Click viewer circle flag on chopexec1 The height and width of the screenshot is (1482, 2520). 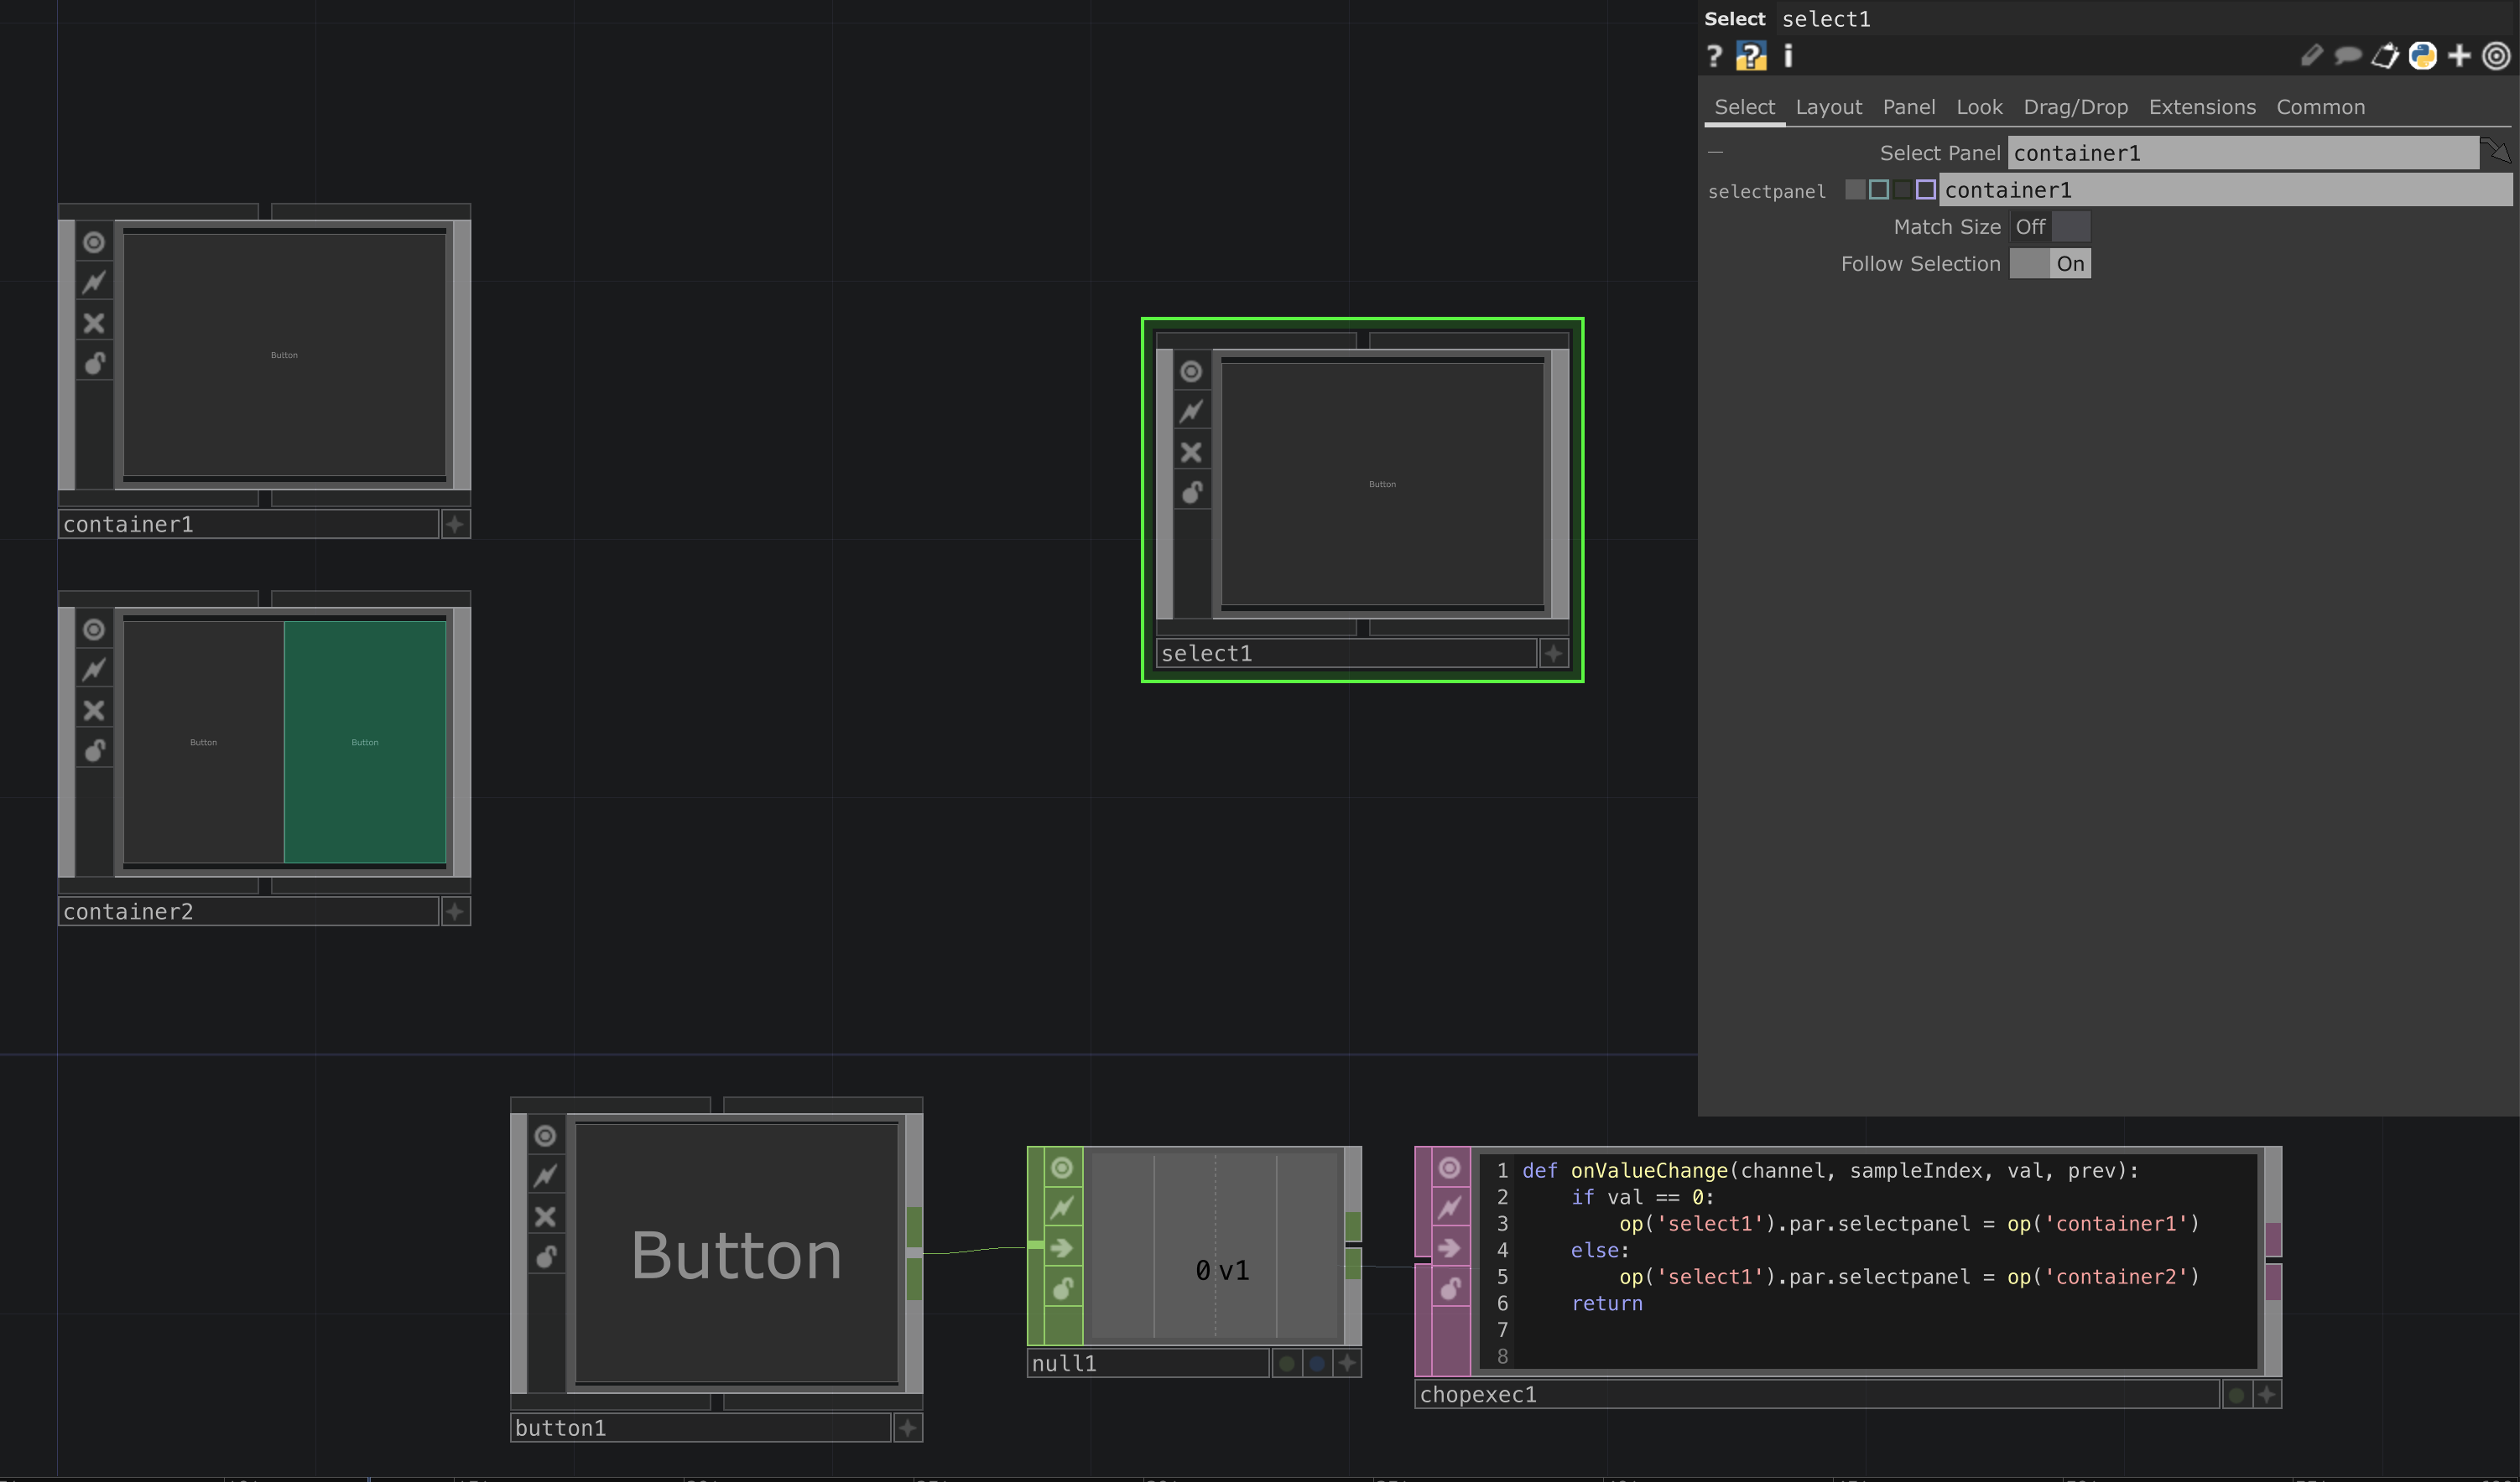click(x=1450, y=1168)
